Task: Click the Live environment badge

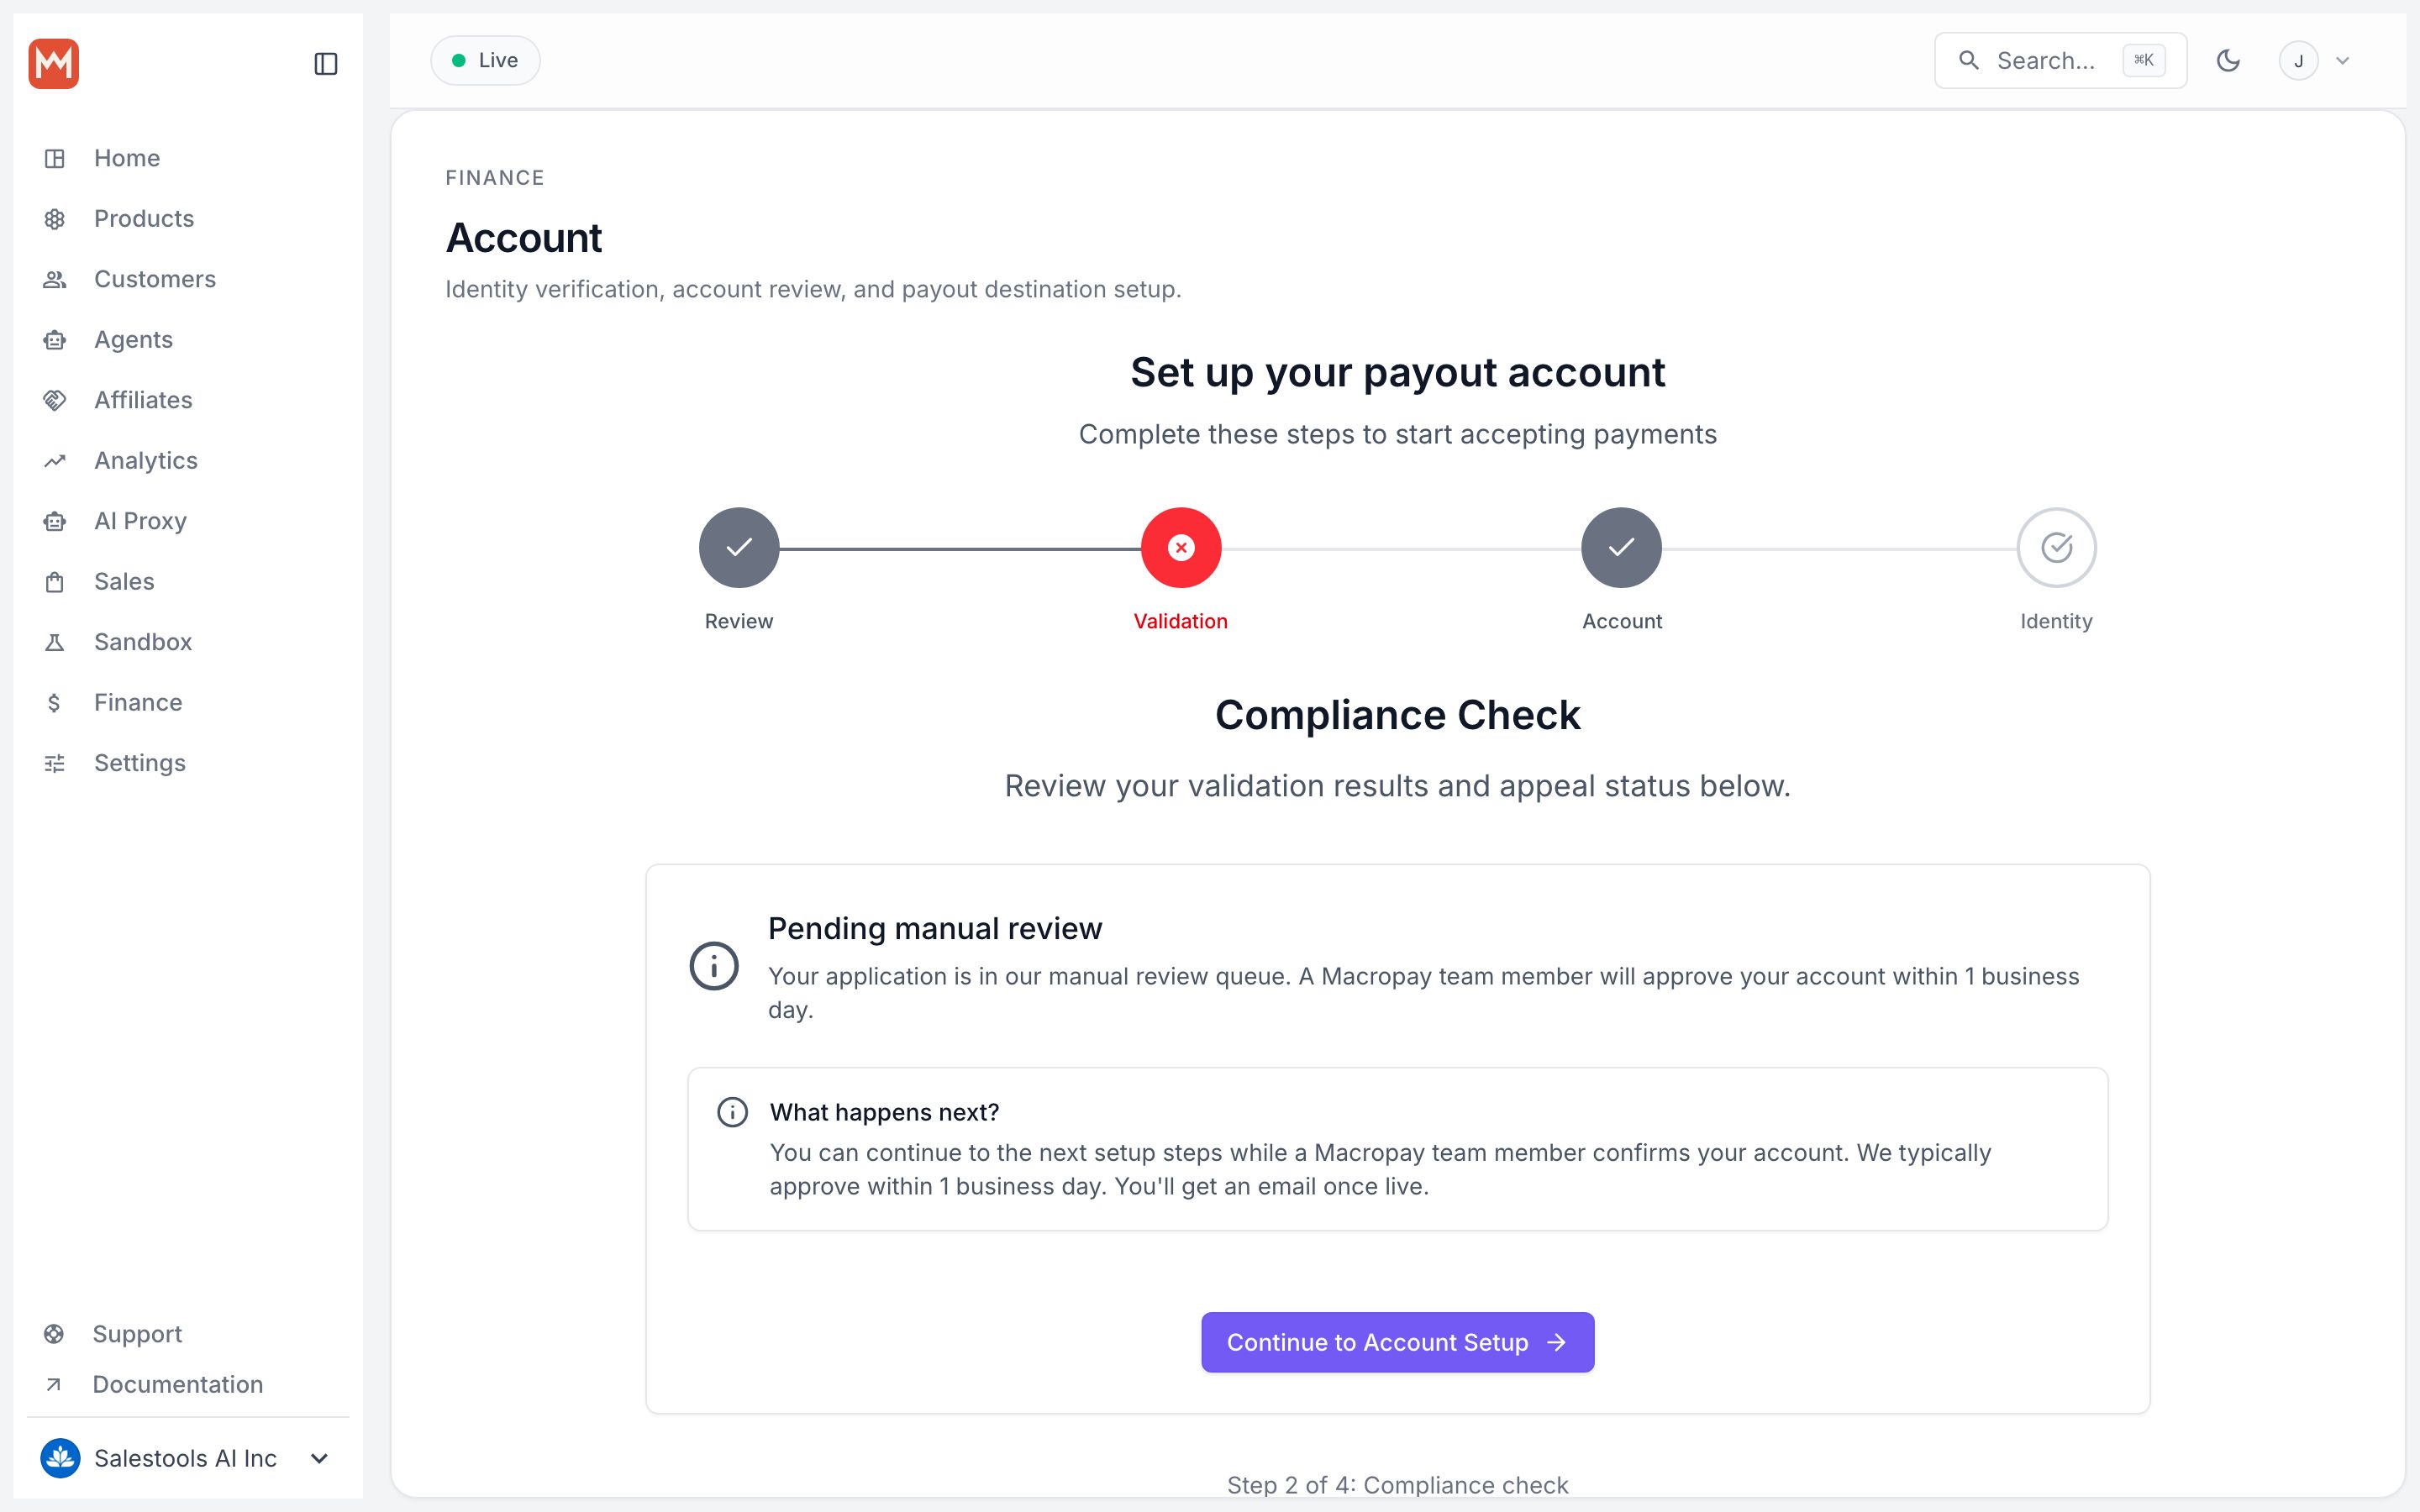Action: pos(485,61)
